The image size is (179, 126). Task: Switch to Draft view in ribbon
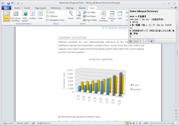[40, 15]
